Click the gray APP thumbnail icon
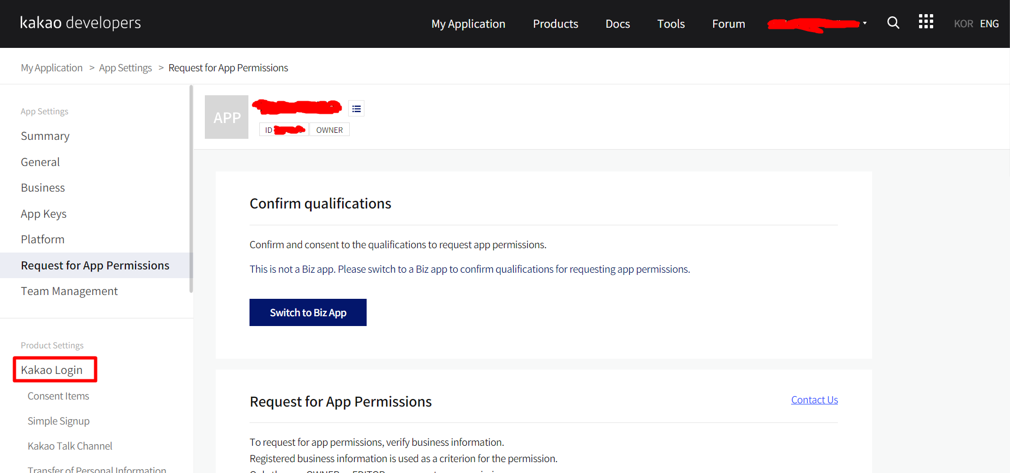 tap(227, 117)
